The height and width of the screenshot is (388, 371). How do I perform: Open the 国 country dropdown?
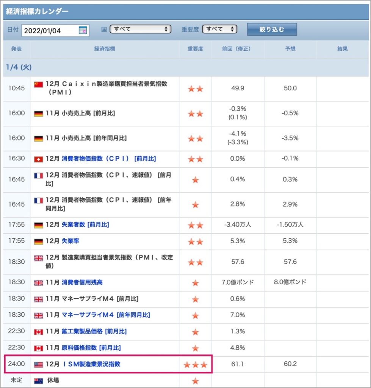(x=140, y=29)
